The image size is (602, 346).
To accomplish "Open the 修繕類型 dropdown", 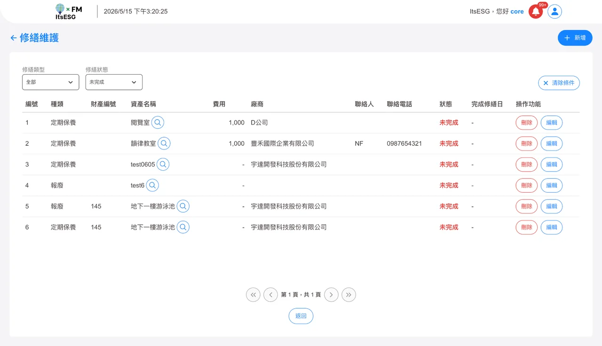I will point(51,82).
